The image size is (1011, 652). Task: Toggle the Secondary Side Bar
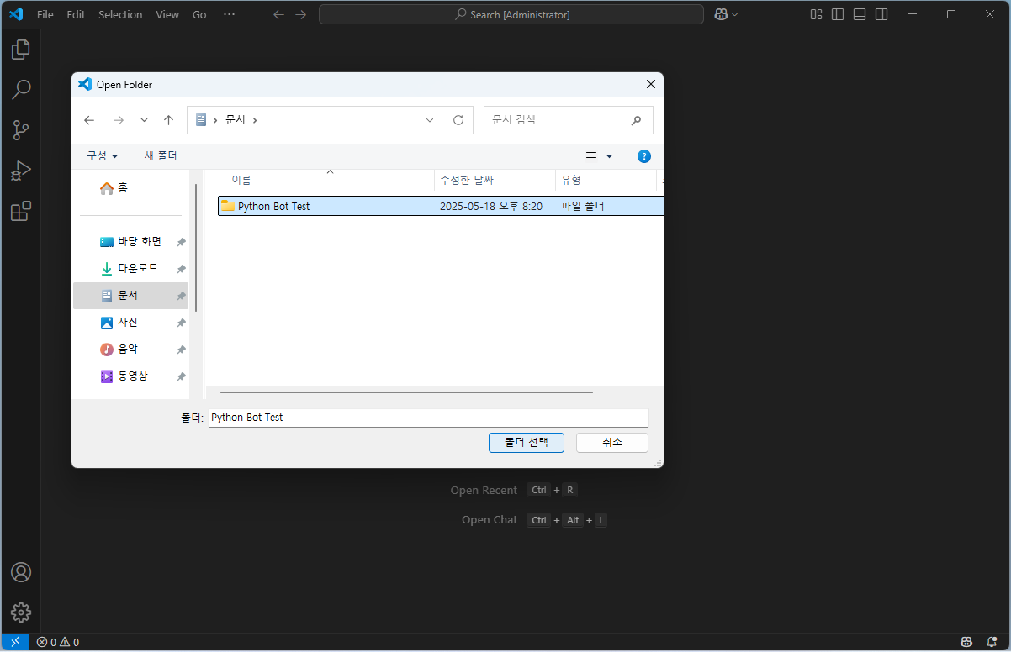(x=881, y=14)
